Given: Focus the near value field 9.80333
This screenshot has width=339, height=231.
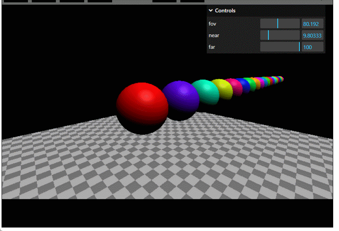Looking at the screenshot, I should (312, 36).
